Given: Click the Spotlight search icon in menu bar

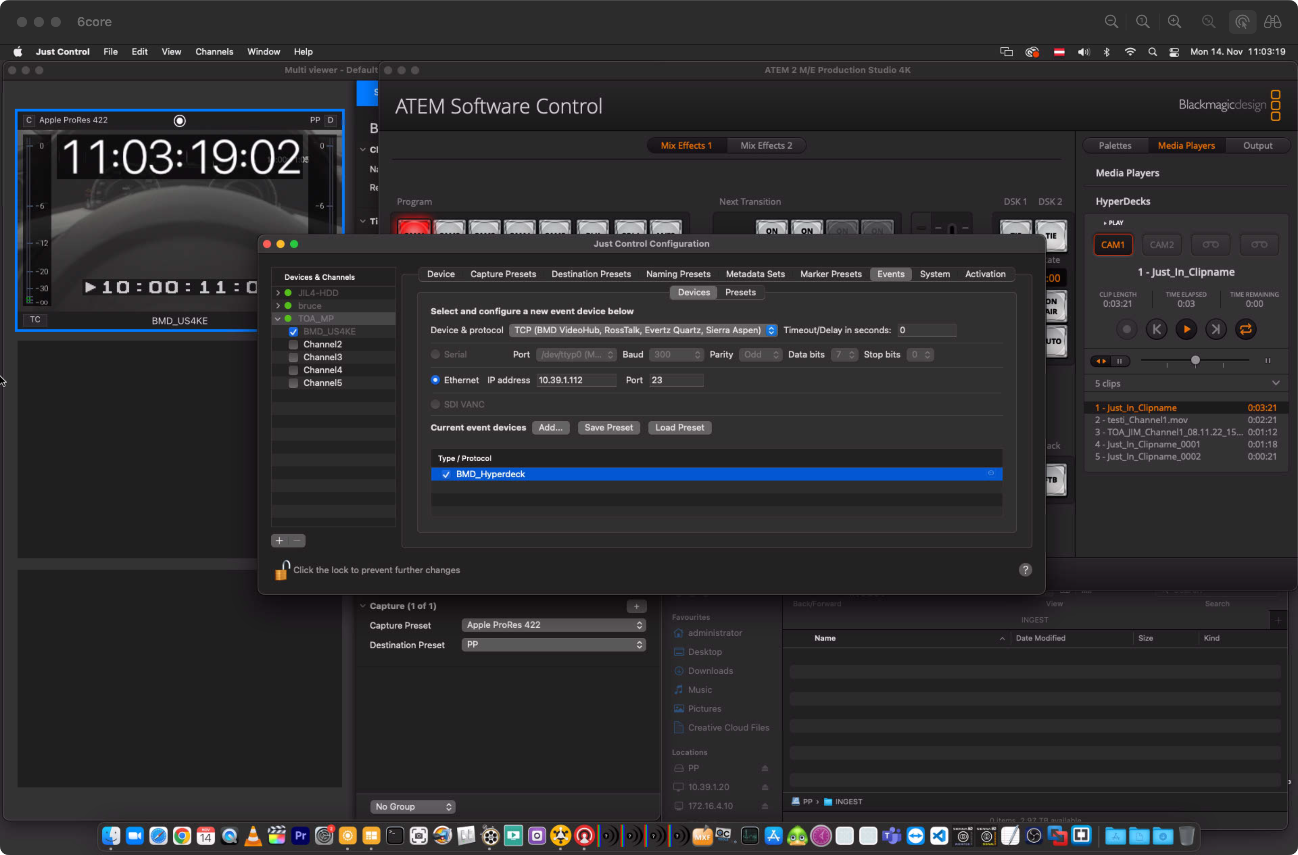Looking at the screenshot, I should tap(1152, 52).
